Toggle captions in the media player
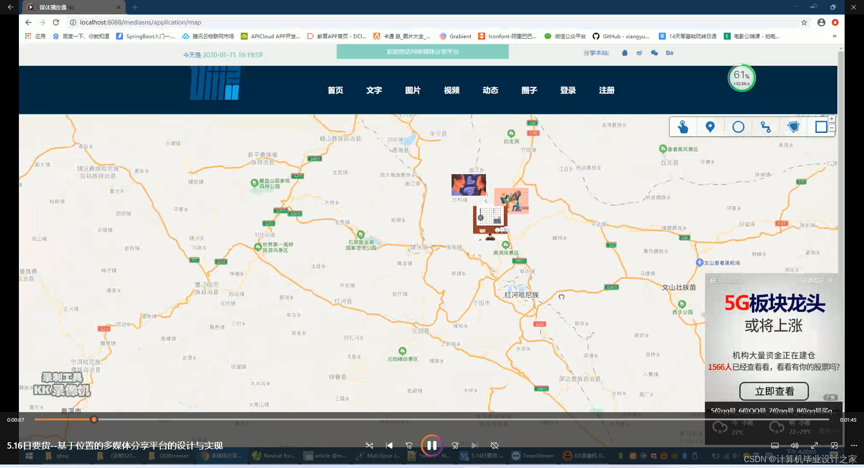 click(775, 445)
